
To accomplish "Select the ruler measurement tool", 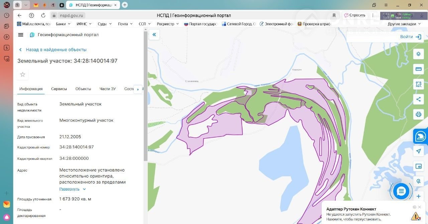I will (418, 69).
